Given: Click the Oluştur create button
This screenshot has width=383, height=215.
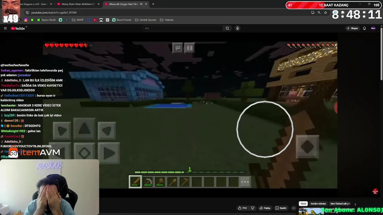Looking at the screenshot, I should [352, 28].
